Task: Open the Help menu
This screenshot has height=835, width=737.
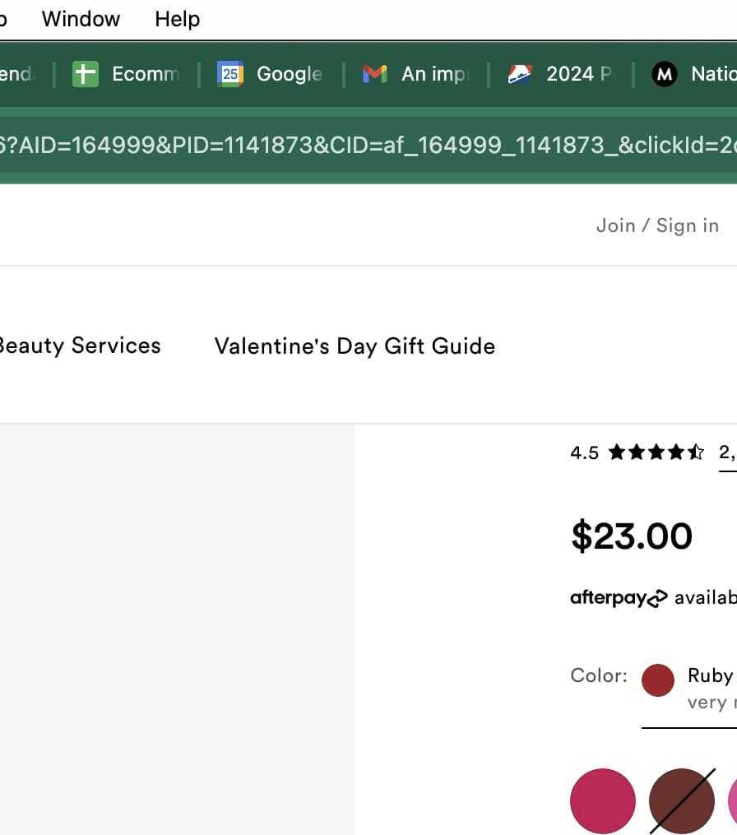Action: point(177,19)
